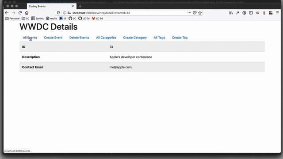This screenshot has width=283, height=159.
Task: Click the code brackets extension icon
Action: coord(257,13)
